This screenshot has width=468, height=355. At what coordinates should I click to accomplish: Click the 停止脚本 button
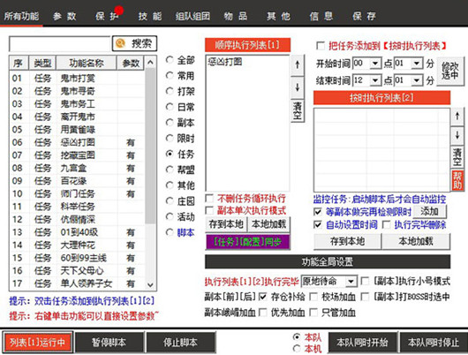pos(180,342)
